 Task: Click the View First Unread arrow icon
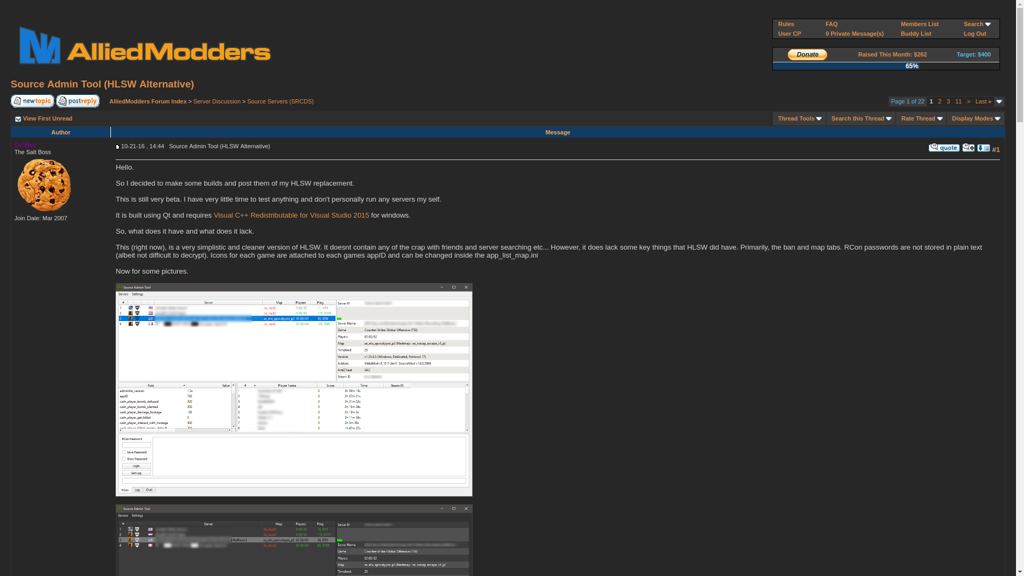point(18,119)
